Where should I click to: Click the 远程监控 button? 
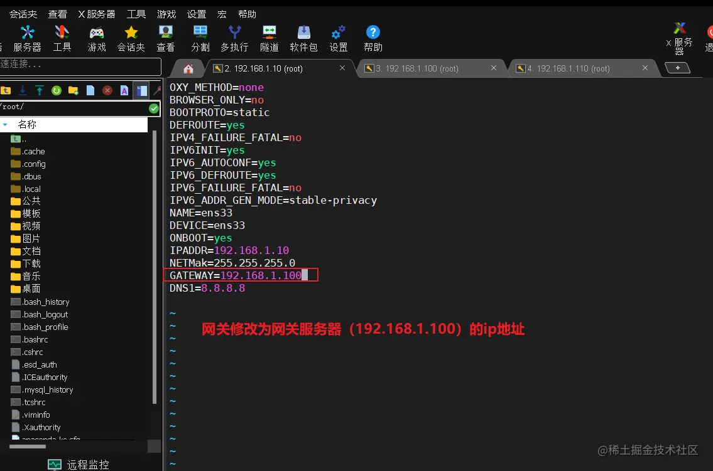click(79, 464)
